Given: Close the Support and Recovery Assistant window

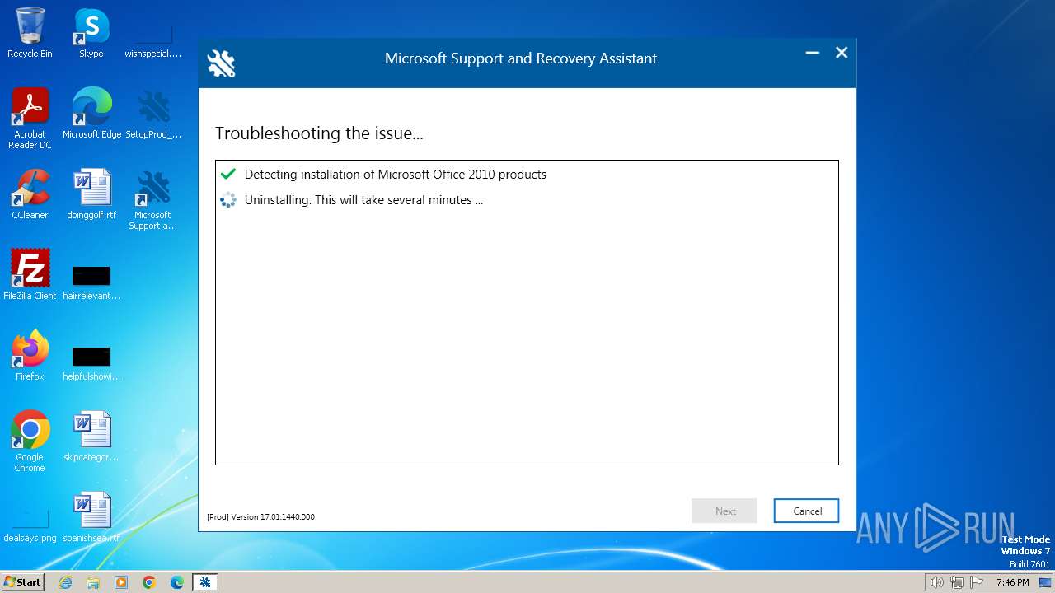Looking at the screenshot, I should (842, 53).
